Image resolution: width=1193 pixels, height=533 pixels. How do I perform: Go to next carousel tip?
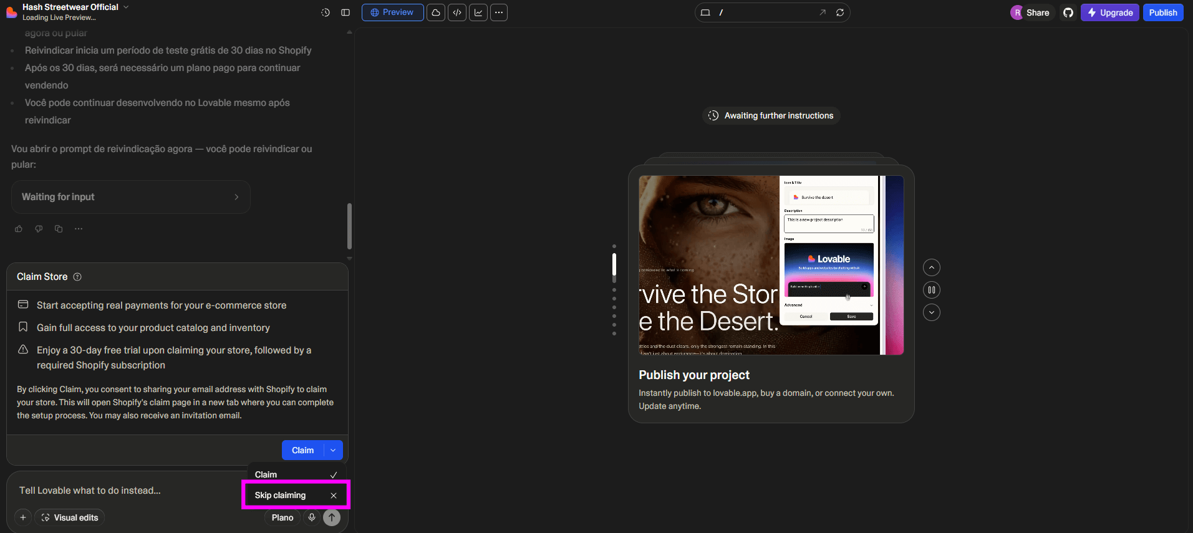(932, 312)
